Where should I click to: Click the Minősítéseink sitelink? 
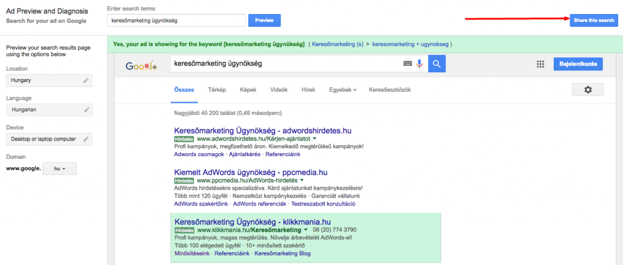(x=192, y=253)
